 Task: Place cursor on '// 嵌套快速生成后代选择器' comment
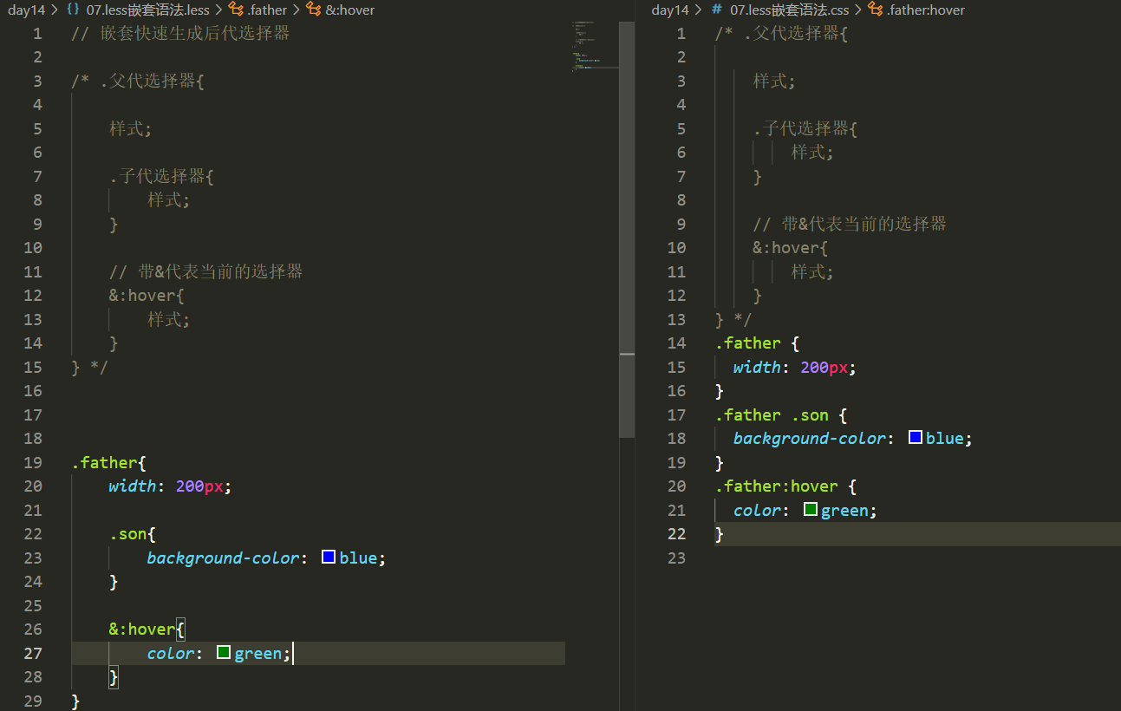point(180,33)
